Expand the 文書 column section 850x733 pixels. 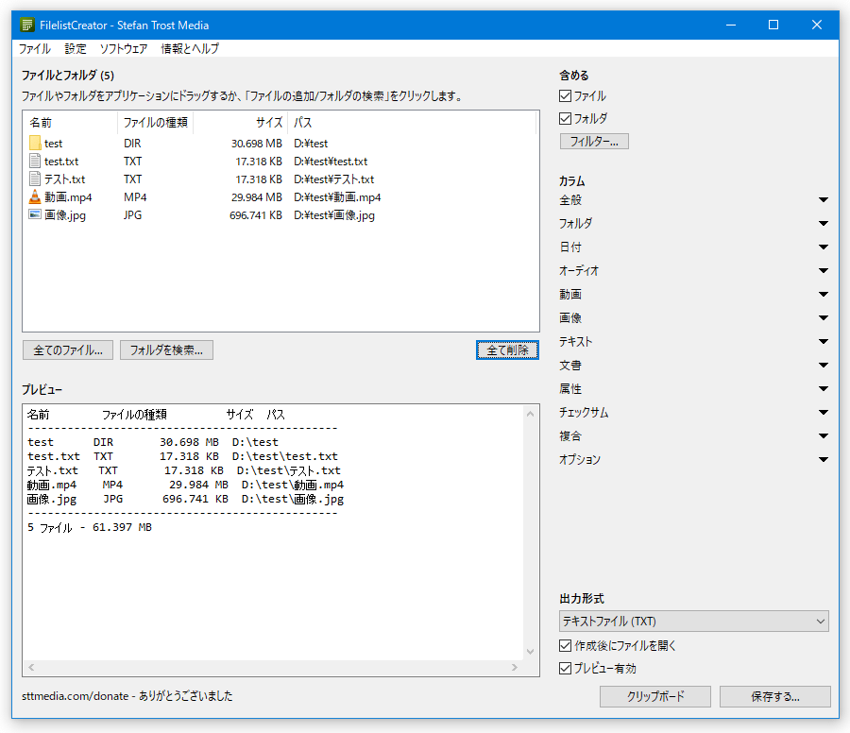coord(824,365)
